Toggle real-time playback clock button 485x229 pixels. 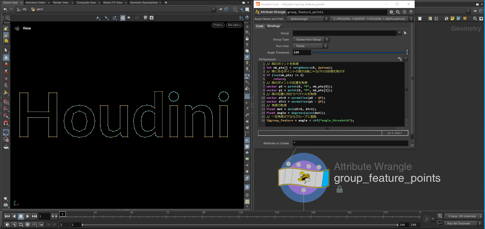pyautogui.click(x=28, y=224)
